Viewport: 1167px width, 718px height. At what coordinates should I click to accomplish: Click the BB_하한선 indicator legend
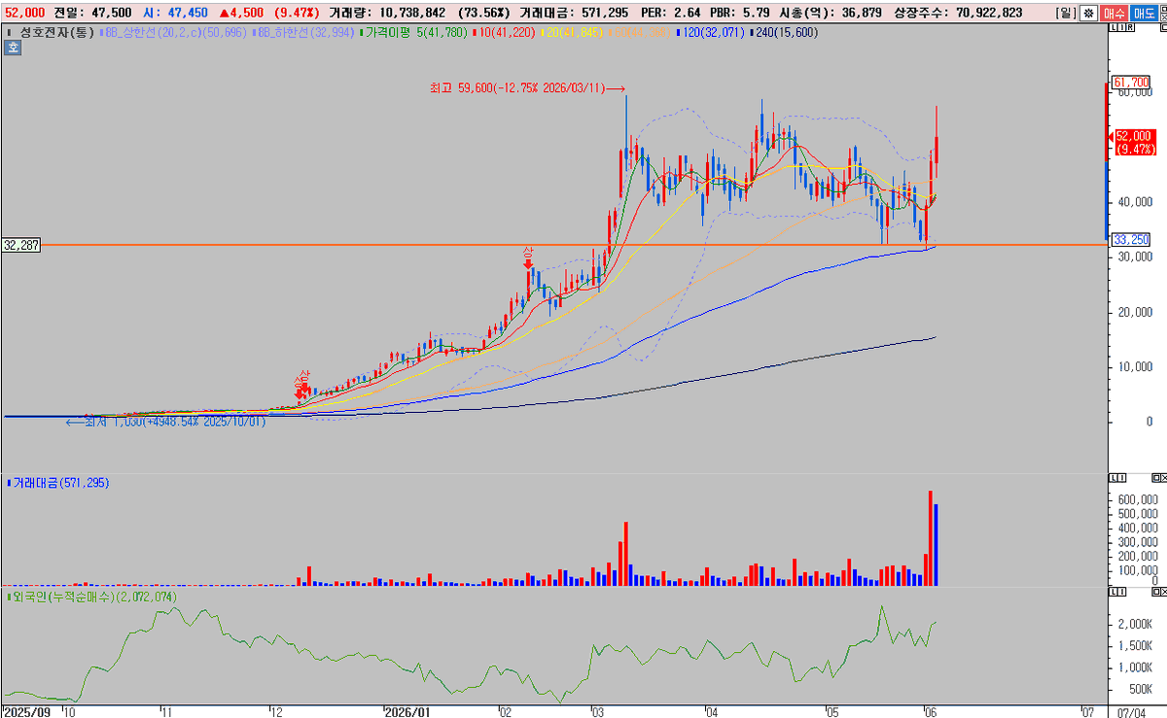[304, 32]
